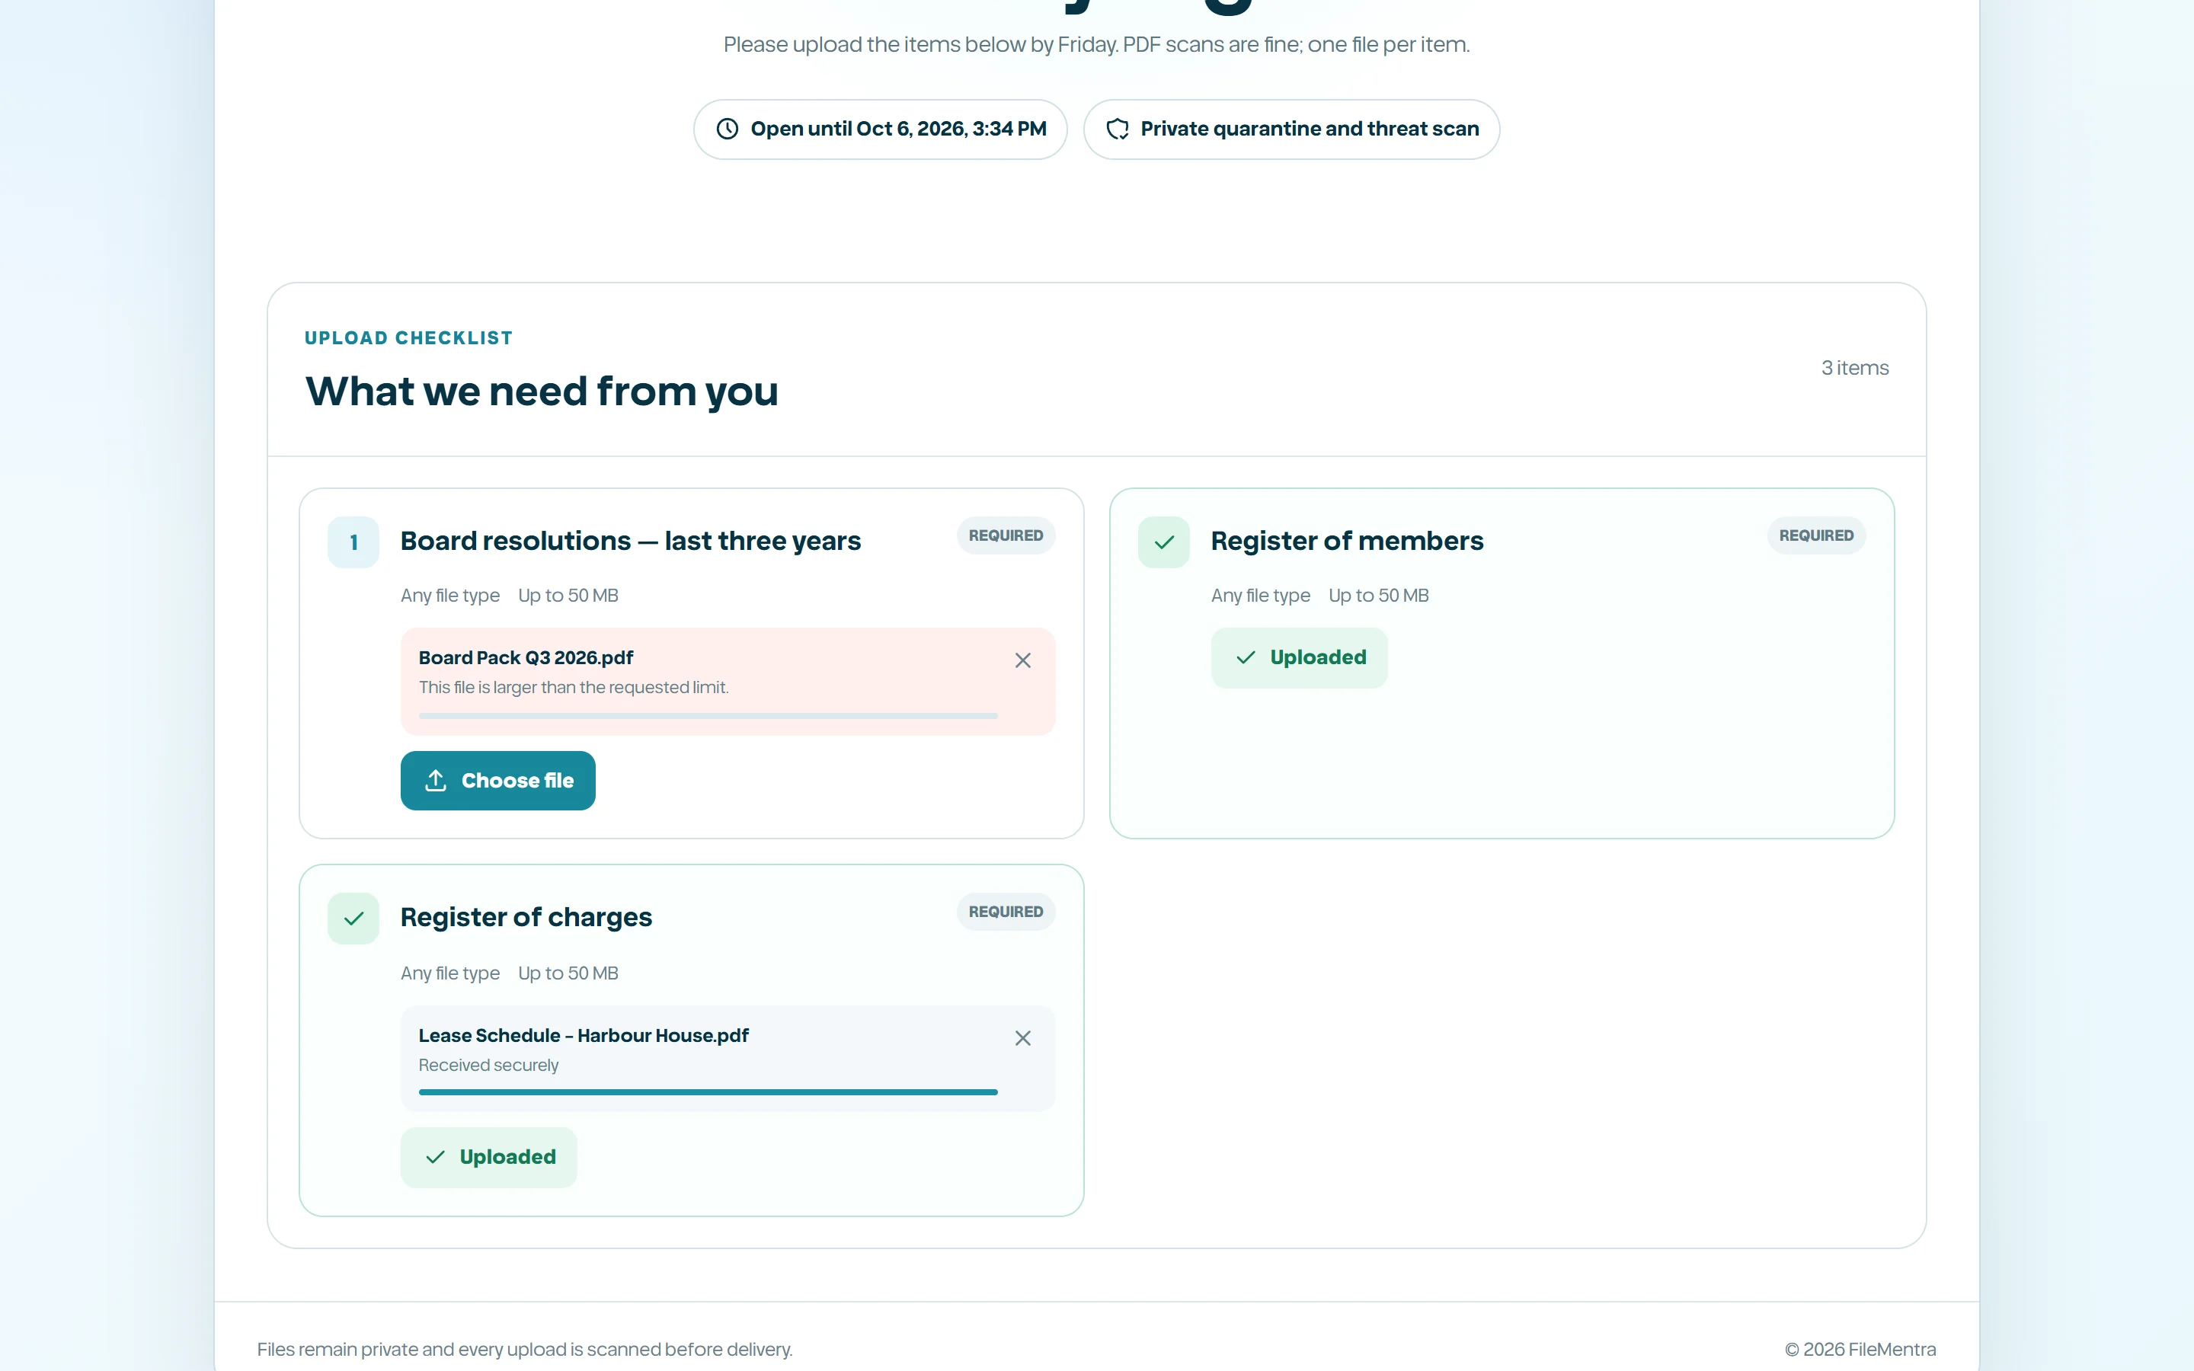Click the Uploaded status under Register of members

point(1299,657)
